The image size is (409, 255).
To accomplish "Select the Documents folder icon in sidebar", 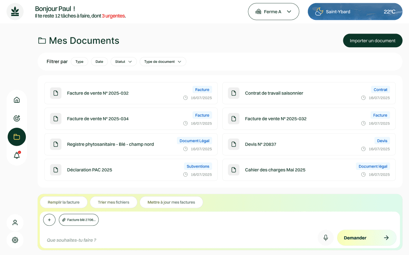I will [17, 137].
